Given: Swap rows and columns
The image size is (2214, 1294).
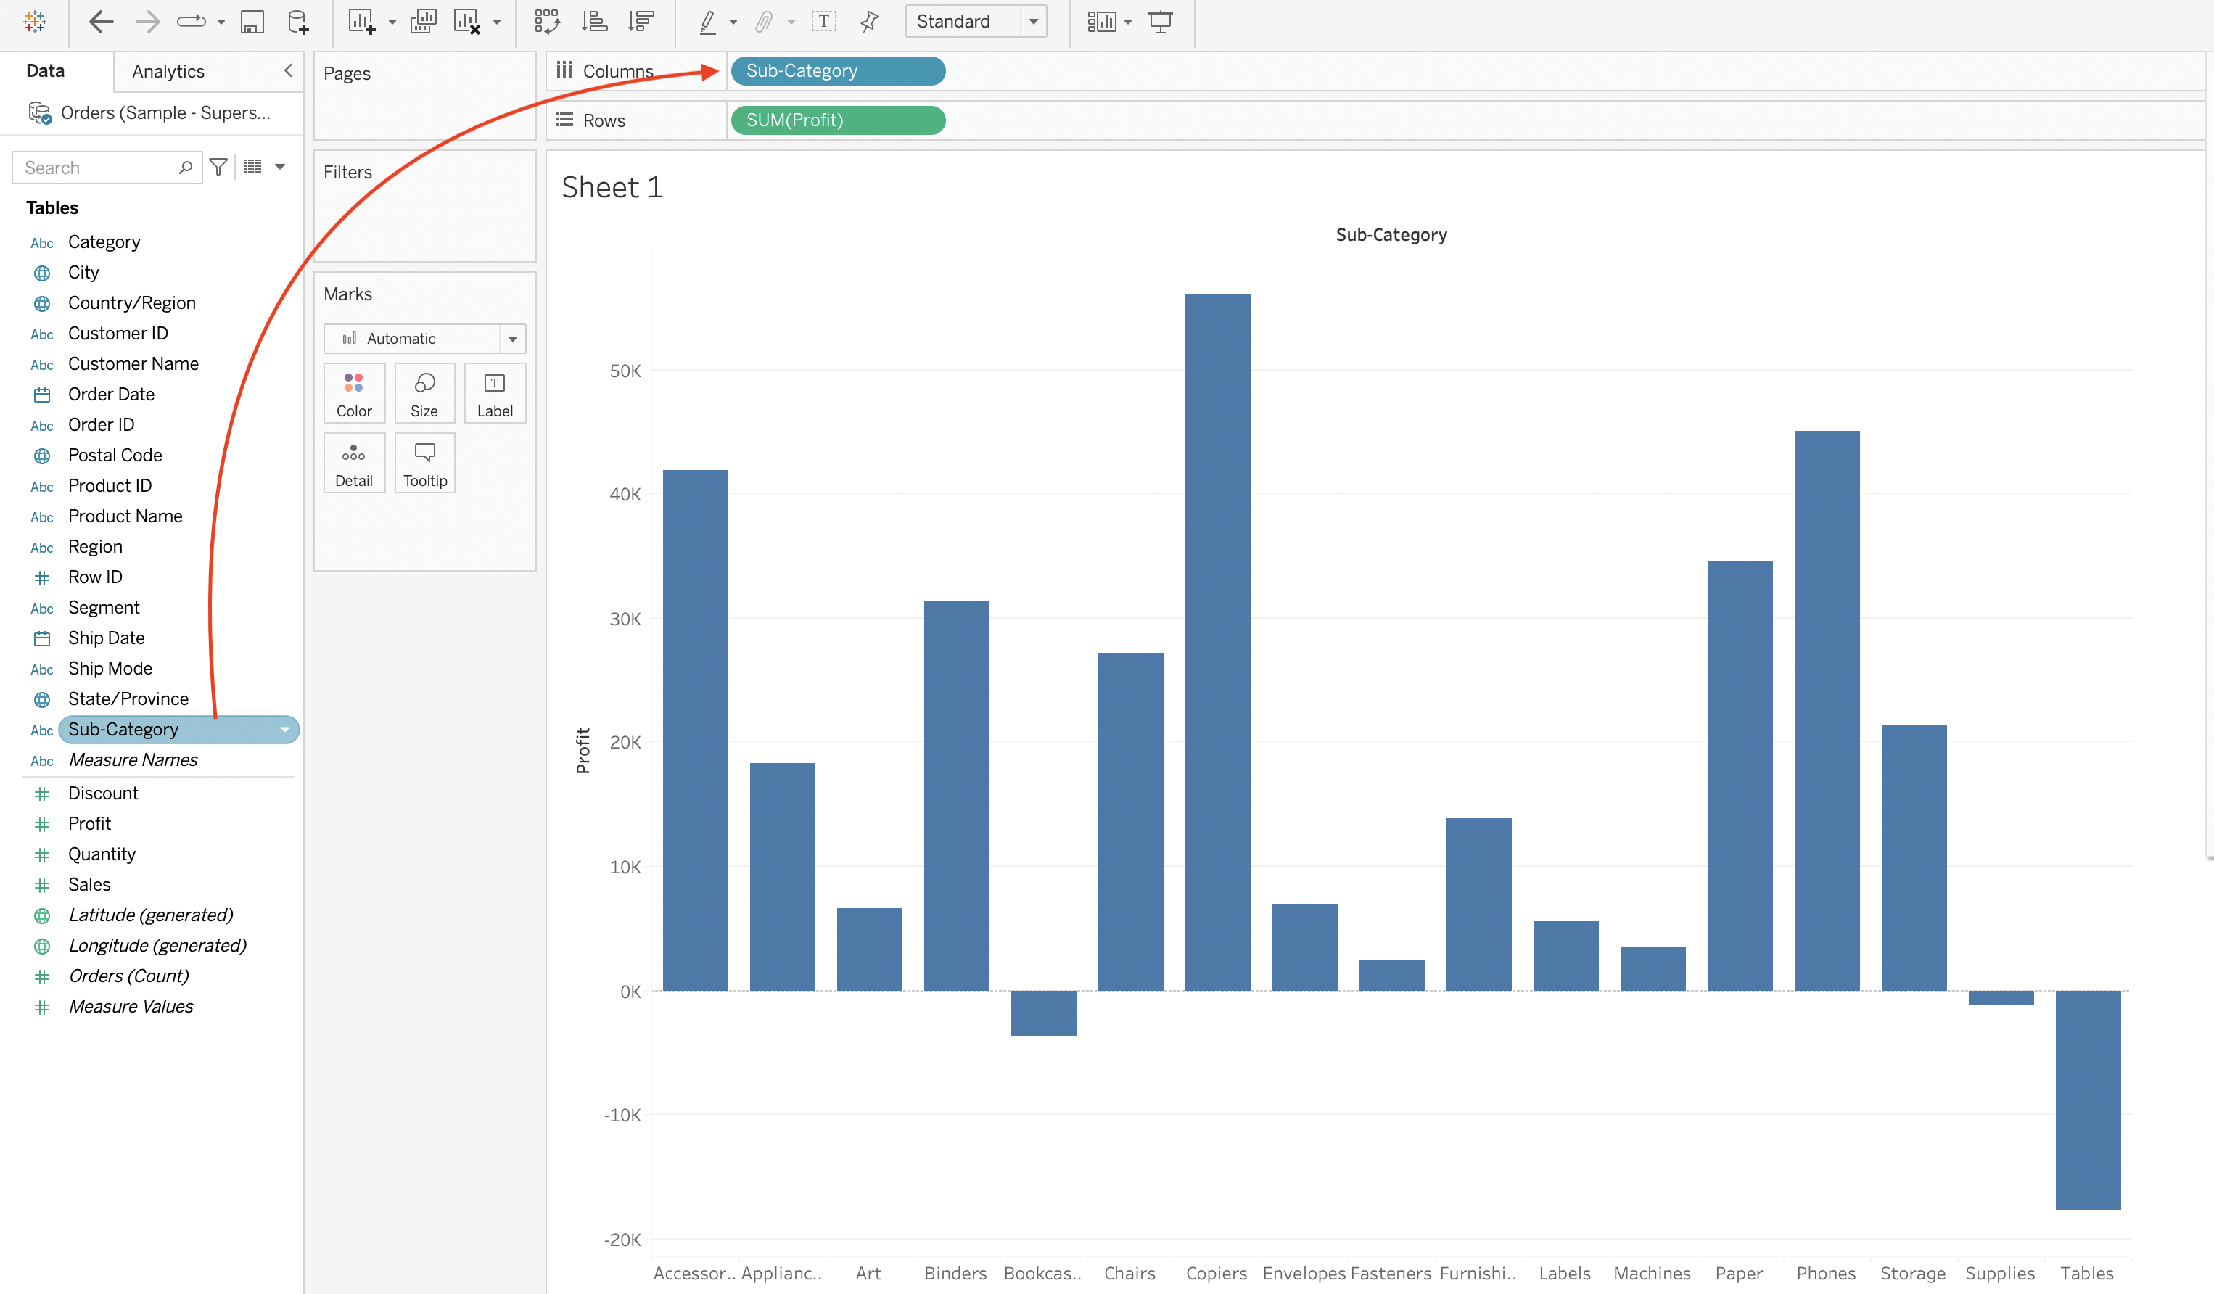Looking at the screenshot, I should coord(548,21).
